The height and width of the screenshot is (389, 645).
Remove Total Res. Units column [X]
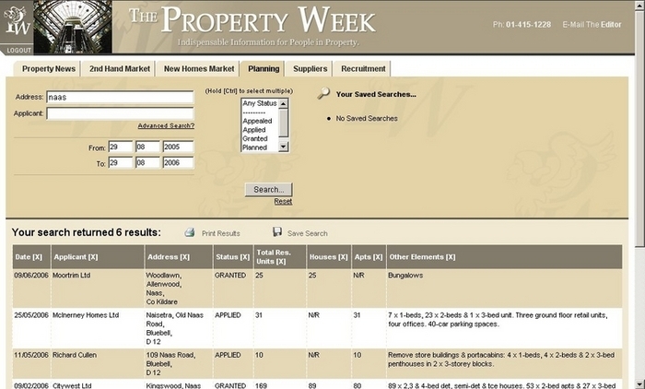[280, 262]
